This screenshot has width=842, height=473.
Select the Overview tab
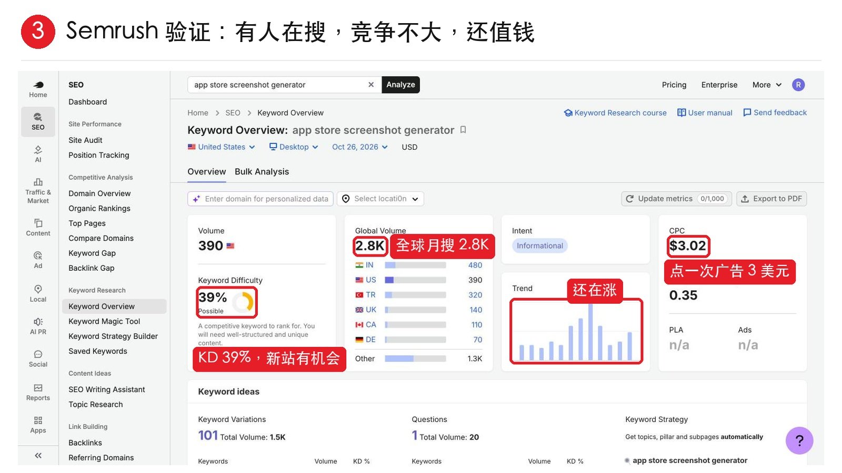point(206,172)
